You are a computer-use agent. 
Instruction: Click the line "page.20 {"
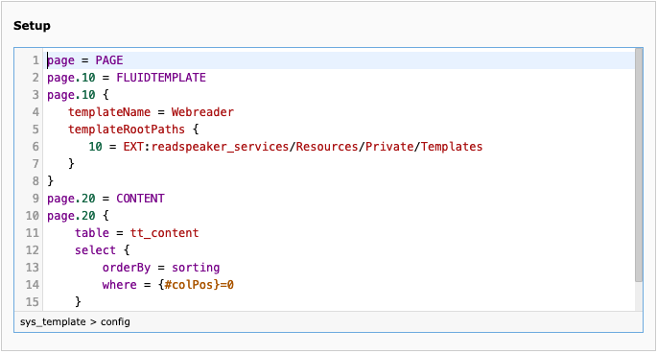tap(78, 215)
